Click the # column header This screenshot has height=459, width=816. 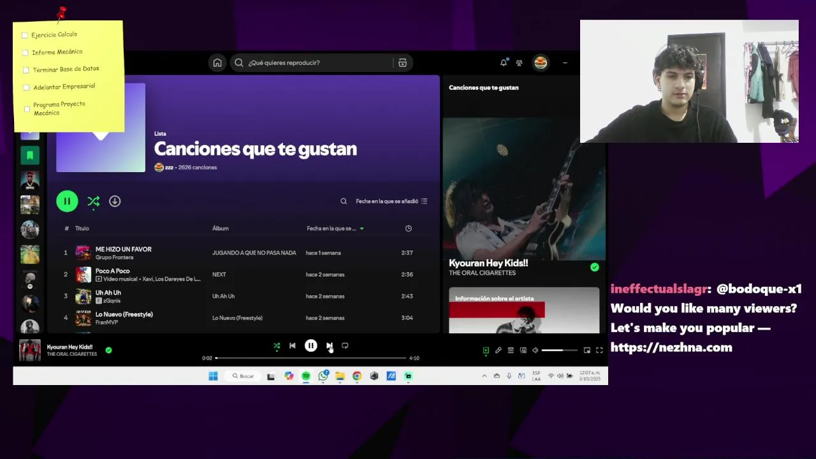pos(66,228)
